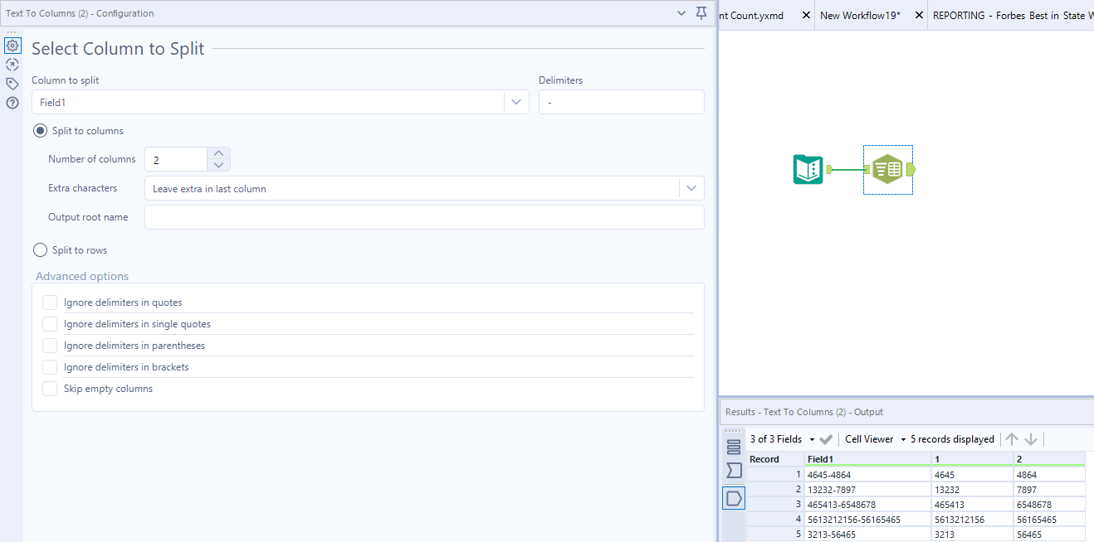Click the Help question mark icon in sidebar
1094x542 pixels.
(x=12, y=102)
